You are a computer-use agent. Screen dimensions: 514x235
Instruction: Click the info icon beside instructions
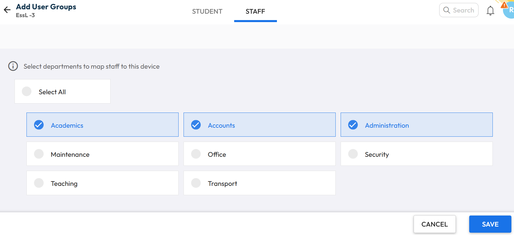(x=13, y=66)
